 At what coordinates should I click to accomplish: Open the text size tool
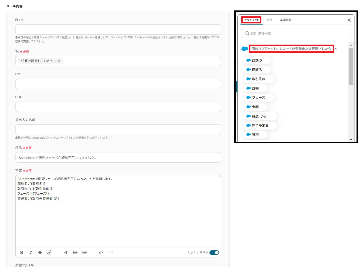(66, 253)
